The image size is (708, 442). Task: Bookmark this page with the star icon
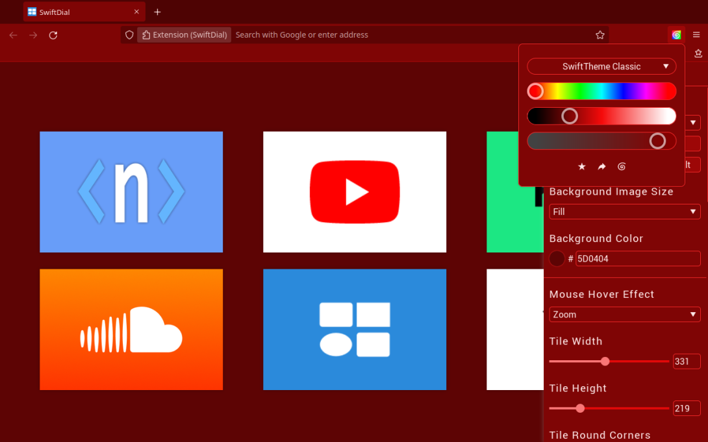click(600, 35)
